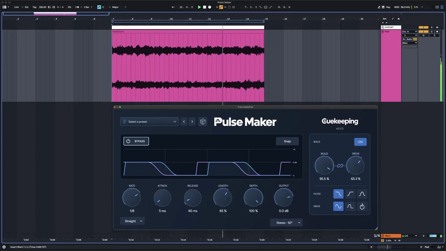The height and width of the screenshot is (251, 446).
Task: Open the Ext. In input type dropdown
Action: coord(410,31)
